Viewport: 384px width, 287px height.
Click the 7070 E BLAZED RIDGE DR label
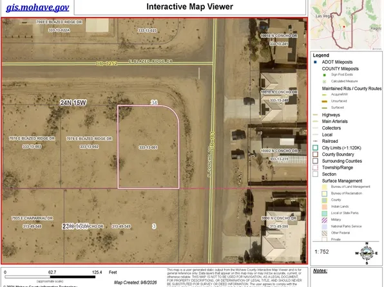click(32, 138)
